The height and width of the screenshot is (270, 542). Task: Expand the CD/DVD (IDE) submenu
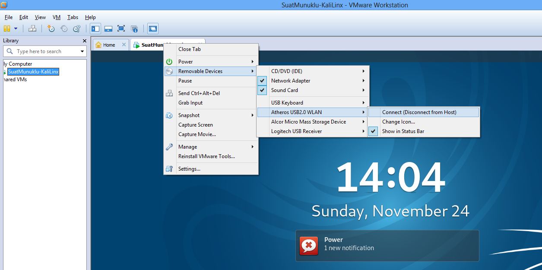pos(313,71)
